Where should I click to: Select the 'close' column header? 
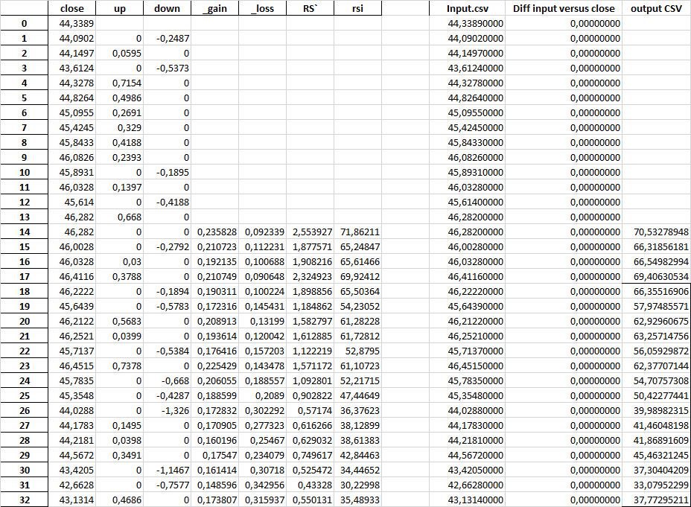pyautogui.click(x=71, y=8)
